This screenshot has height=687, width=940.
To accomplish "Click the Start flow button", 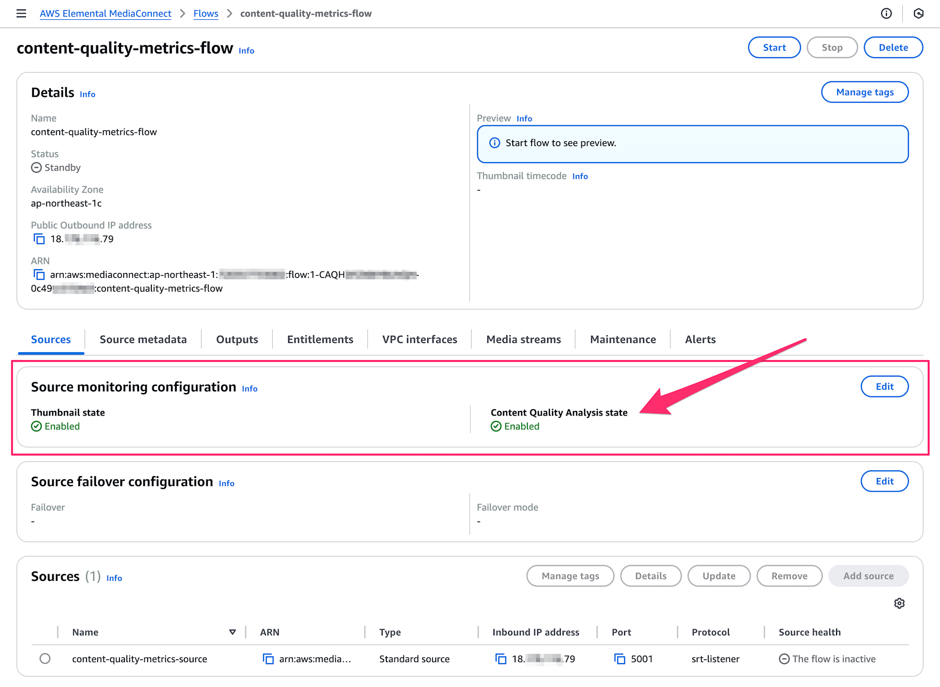I will (x=774, y=47).
